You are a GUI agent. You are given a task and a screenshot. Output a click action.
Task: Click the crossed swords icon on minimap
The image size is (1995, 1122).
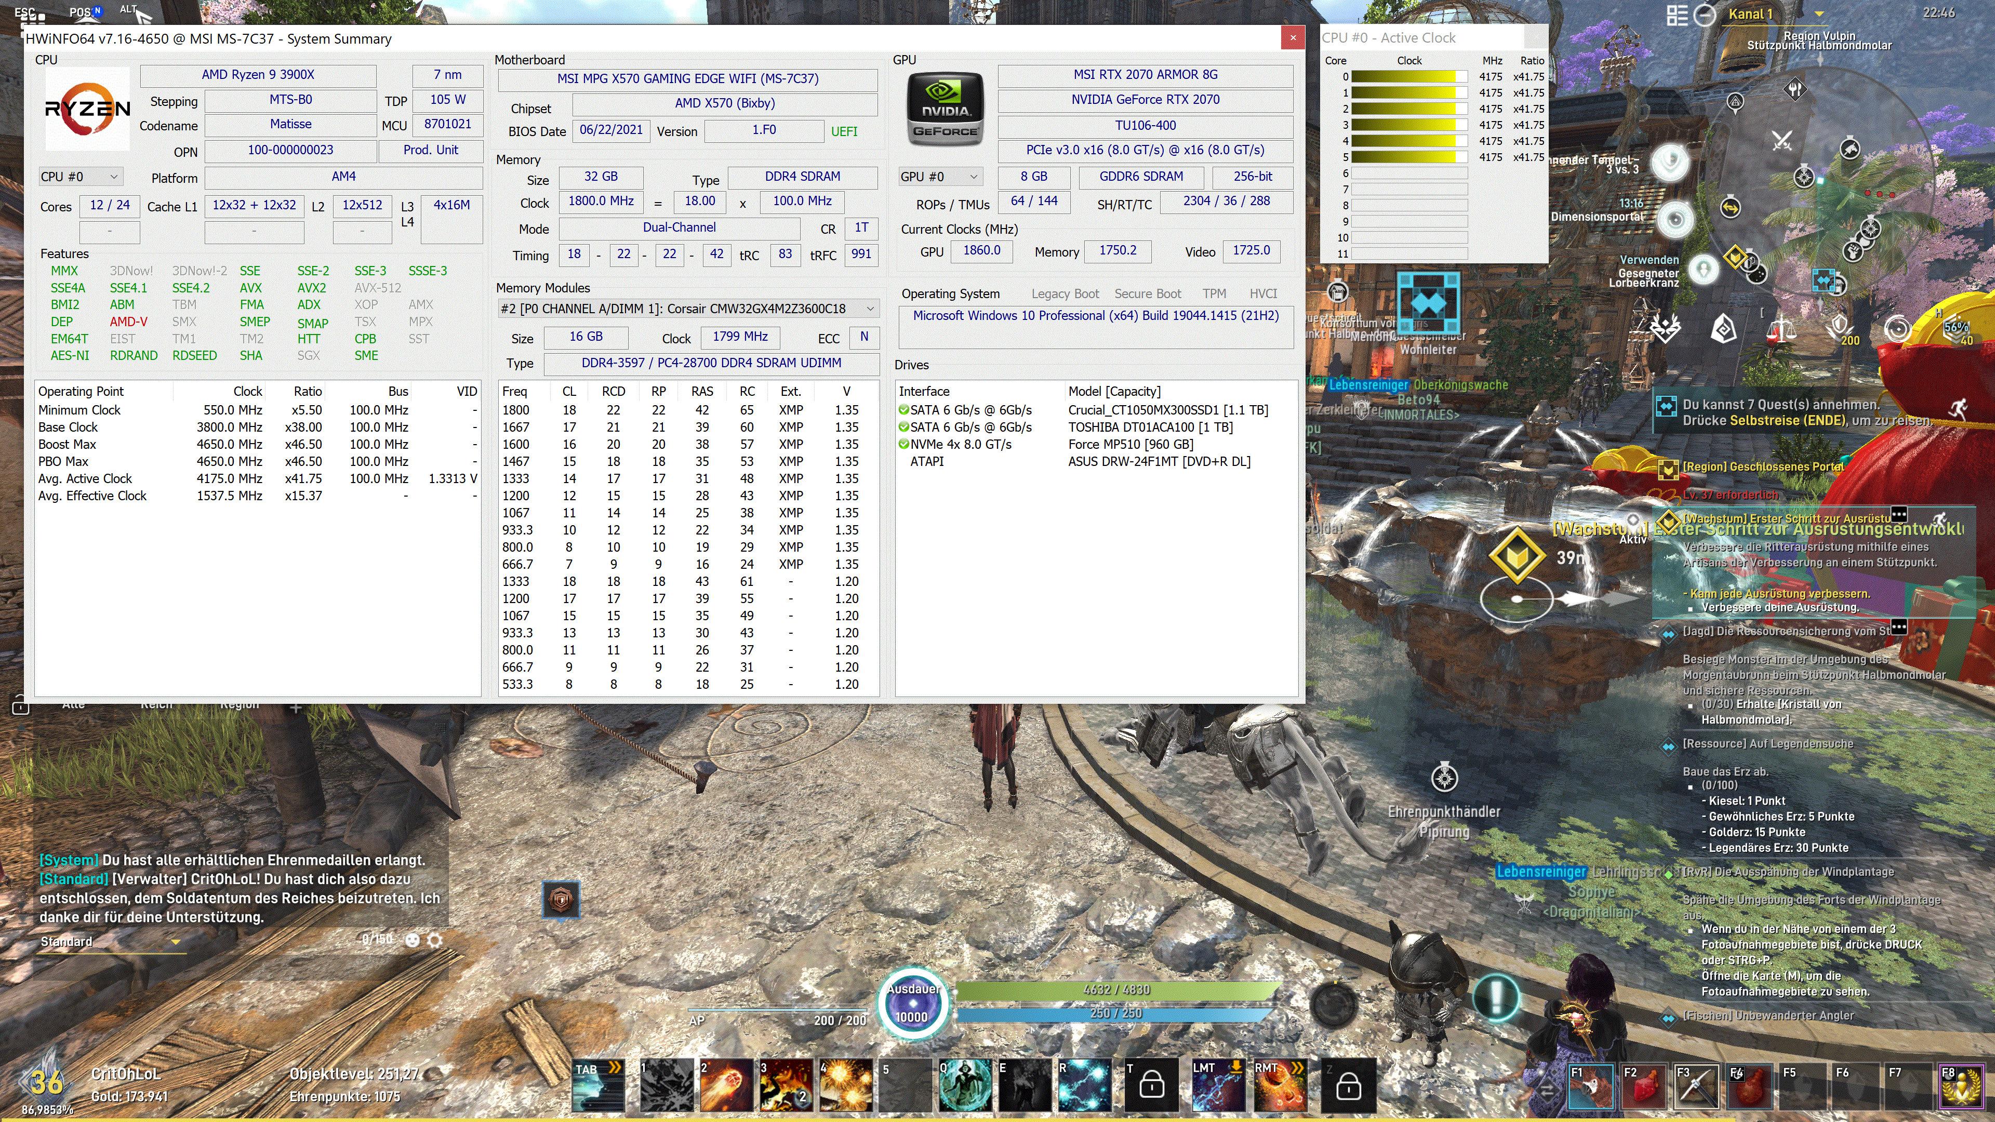coord(1781,142)
